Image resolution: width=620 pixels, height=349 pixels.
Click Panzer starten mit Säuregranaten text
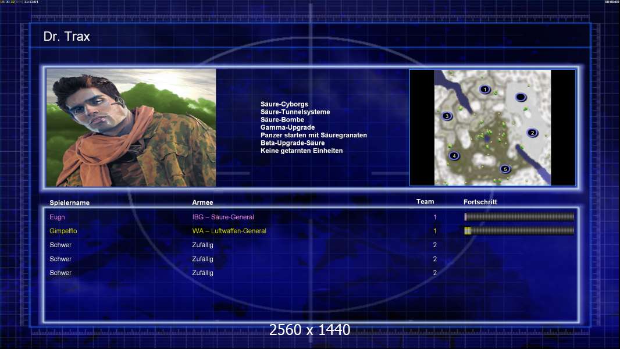pyautogui.click(x=313, y=135)
